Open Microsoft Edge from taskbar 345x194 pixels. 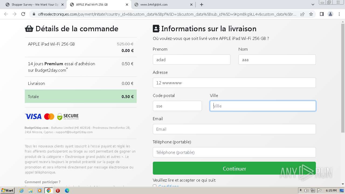(67, 190)
